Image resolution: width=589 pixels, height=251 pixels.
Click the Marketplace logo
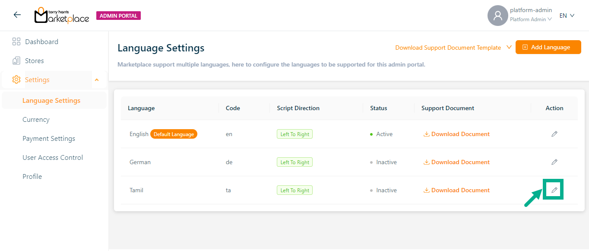click(x=62, y=16)
